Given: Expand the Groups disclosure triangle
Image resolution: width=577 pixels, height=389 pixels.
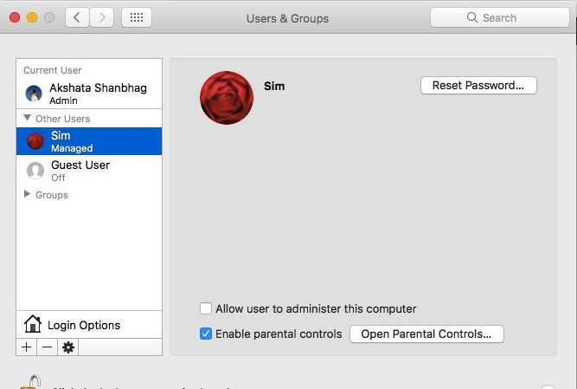Looking at the screenshot, I should (x=27, y=194).
